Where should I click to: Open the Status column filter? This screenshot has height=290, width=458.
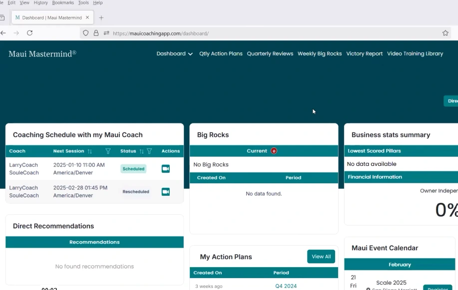point(149,151)
